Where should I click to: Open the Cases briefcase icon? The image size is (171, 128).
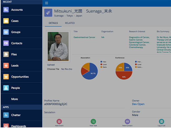(x=6, y=21)
